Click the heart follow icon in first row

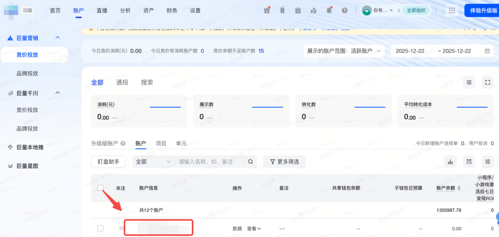coord(121,228)
